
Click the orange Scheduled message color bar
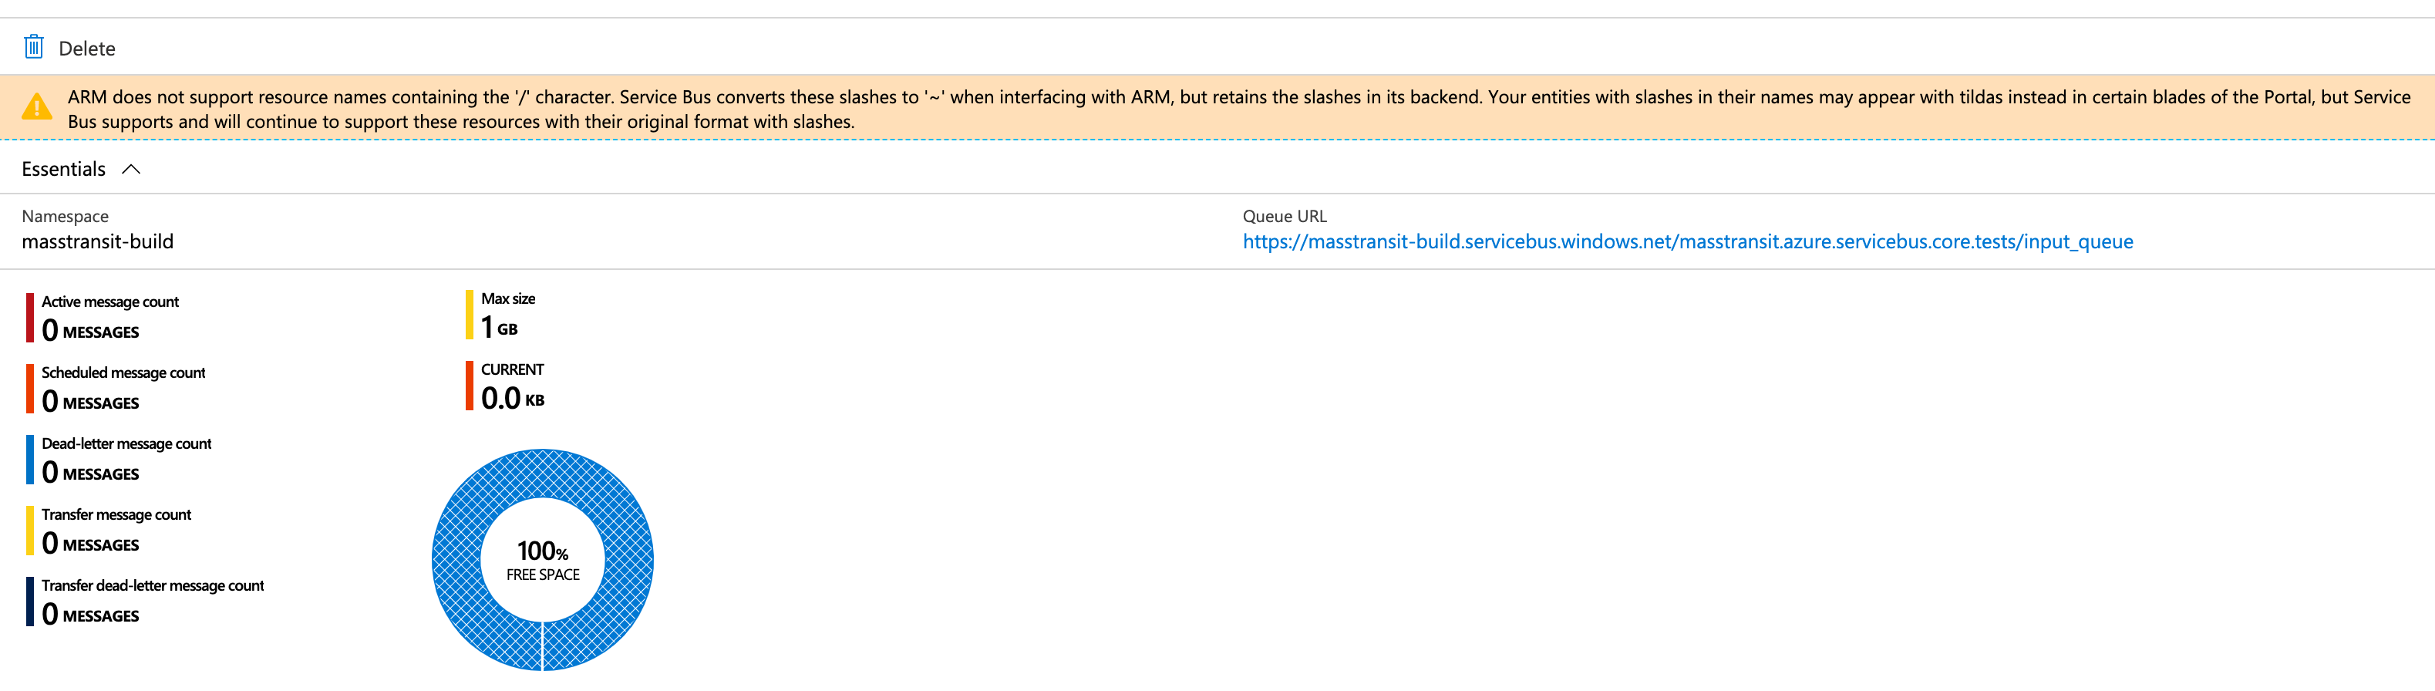(30, 389)
